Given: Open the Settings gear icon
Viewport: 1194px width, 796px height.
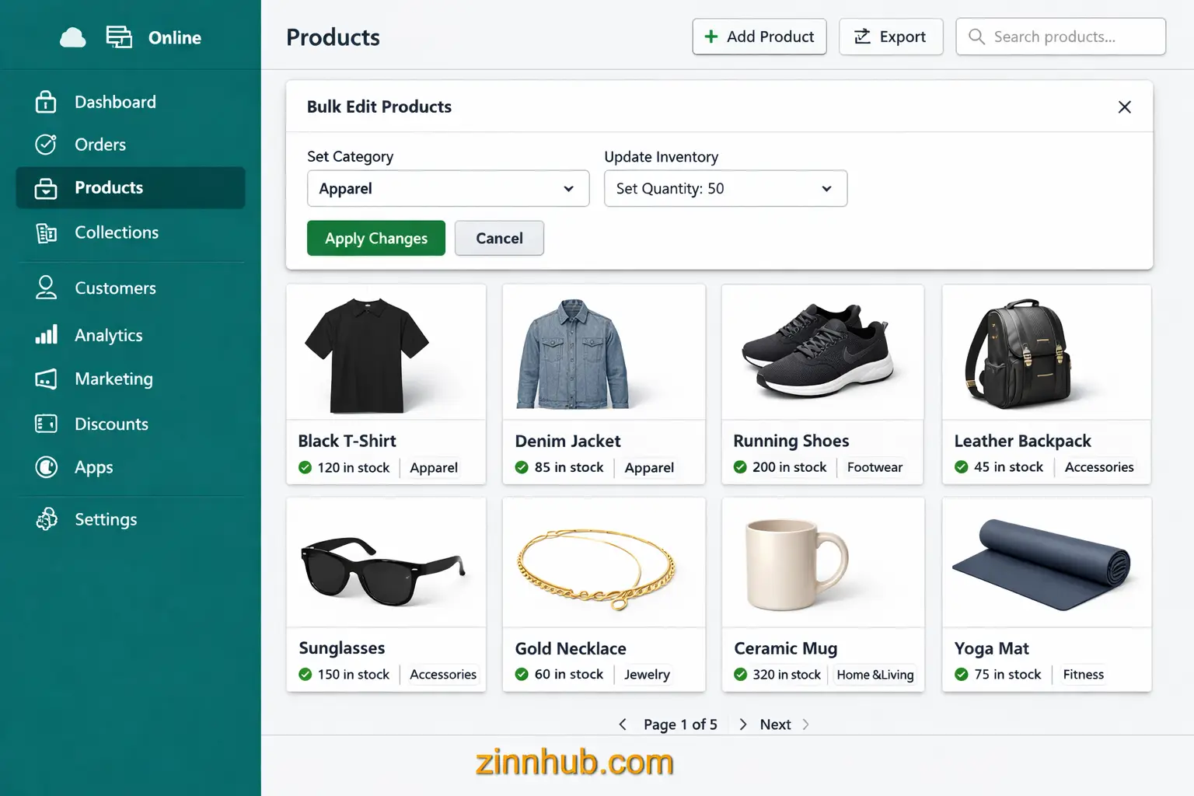Looking at the screenshot, I should pos(47,519).
